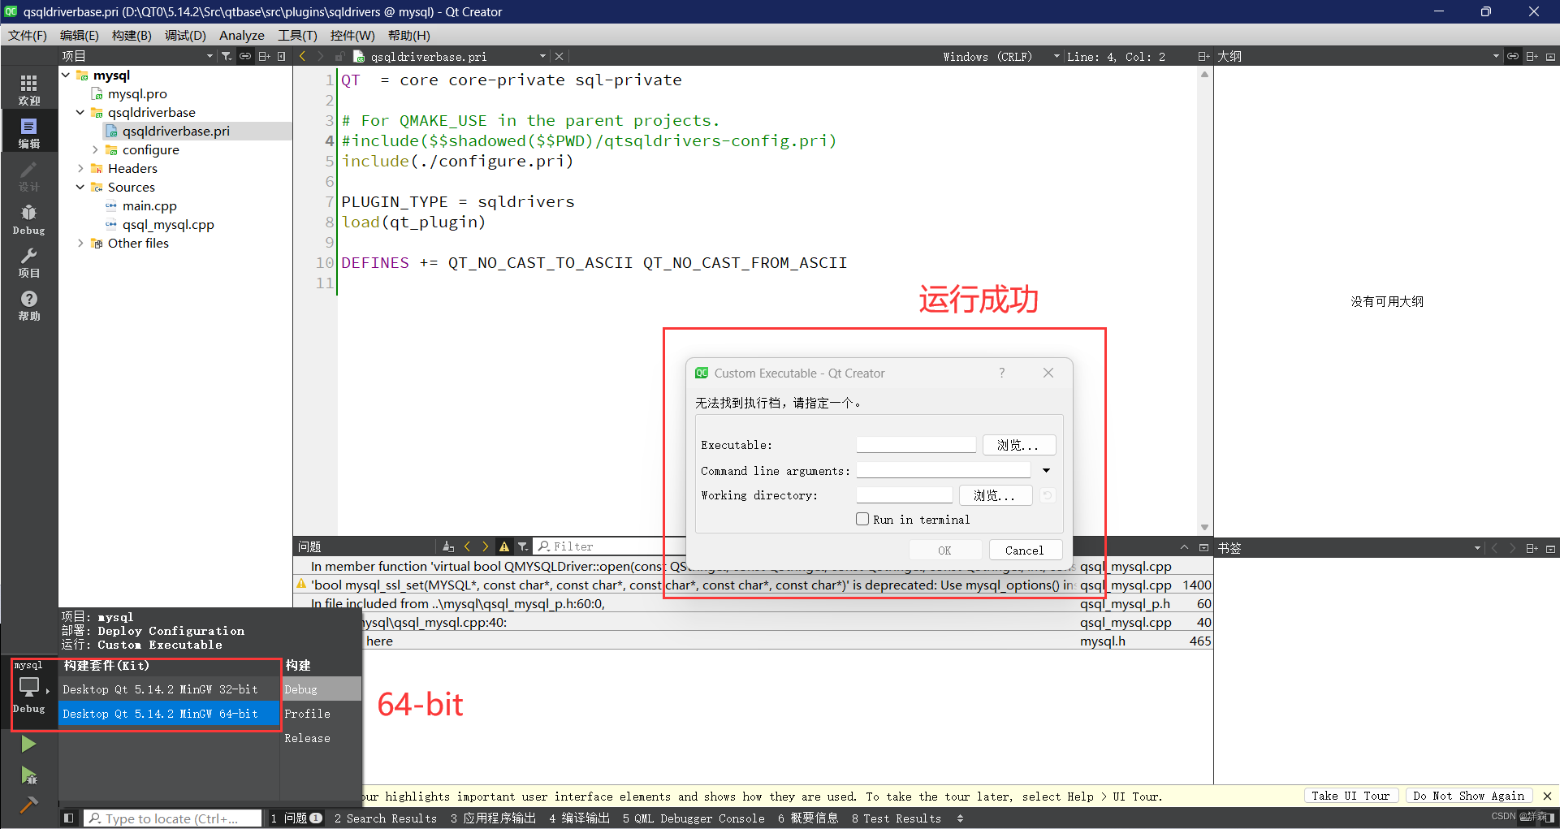
Task: Open command line arguments history dropdown
Action: pos(1046,470)
